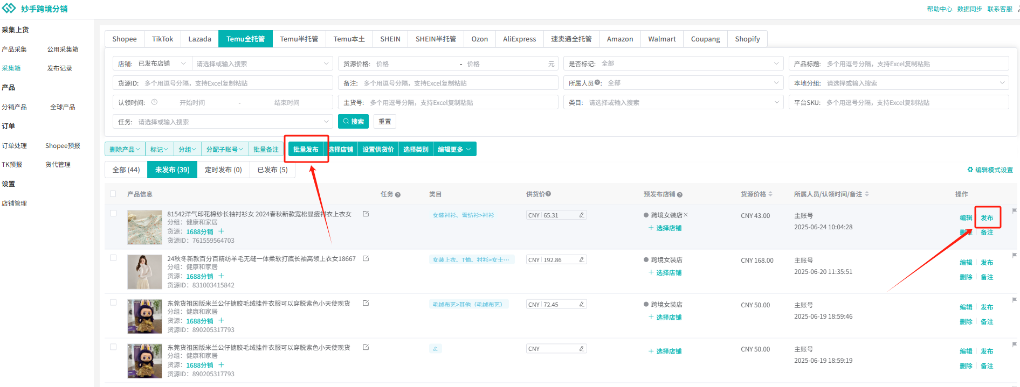Click the flag icon on the 18:59:19 row

coord(1014,344)
